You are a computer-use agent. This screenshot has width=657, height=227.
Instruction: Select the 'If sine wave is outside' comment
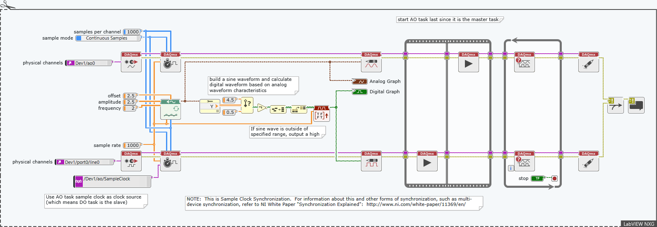[287, 132]
